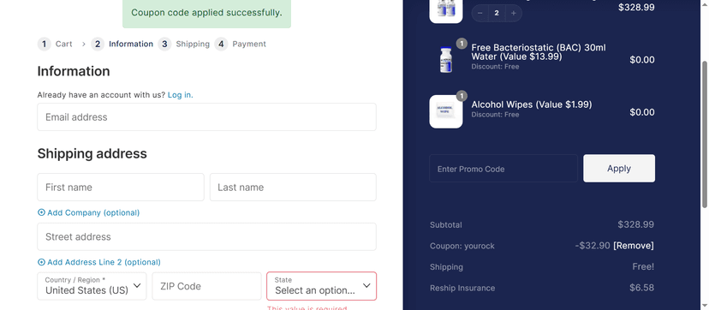Open the State select dropdown
This screenshot has height=310, width=709.
[321, 286]
